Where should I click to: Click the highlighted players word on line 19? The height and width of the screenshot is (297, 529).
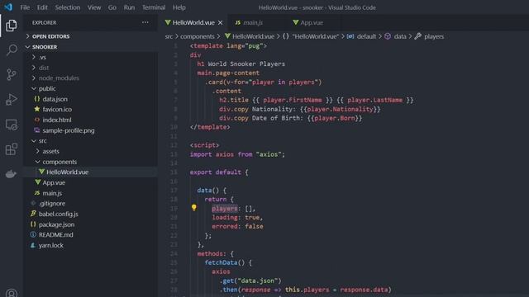click(225, 209)
